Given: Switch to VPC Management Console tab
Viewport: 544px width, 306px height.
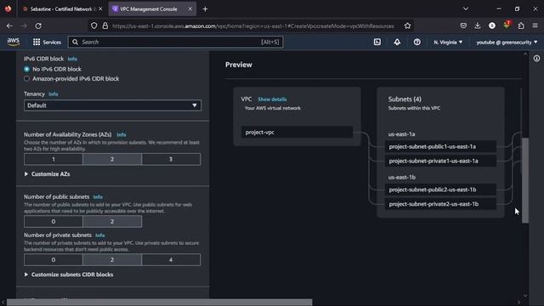Looking at the screenshot, I should [x=153, y=9].
